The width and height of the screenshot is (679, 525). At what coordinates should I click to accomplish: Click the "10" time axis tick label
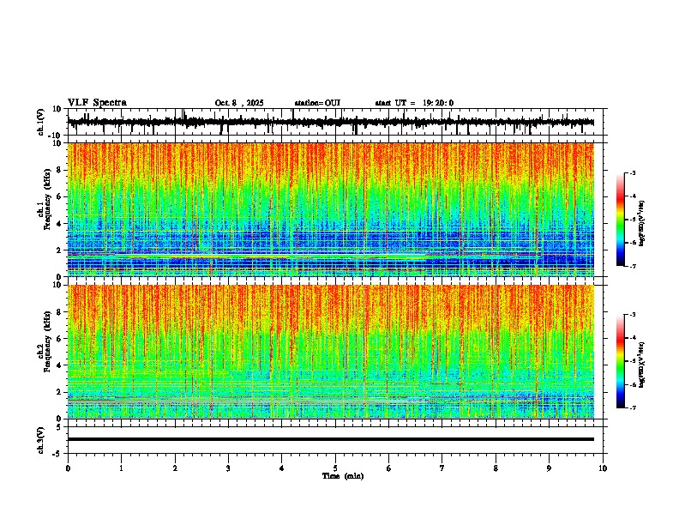(603, 468)
